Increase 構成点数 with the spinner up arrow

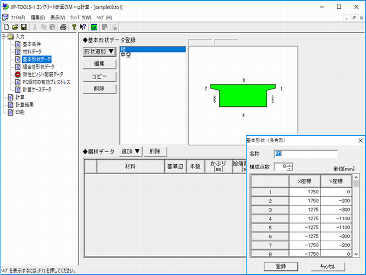point(290,165)
